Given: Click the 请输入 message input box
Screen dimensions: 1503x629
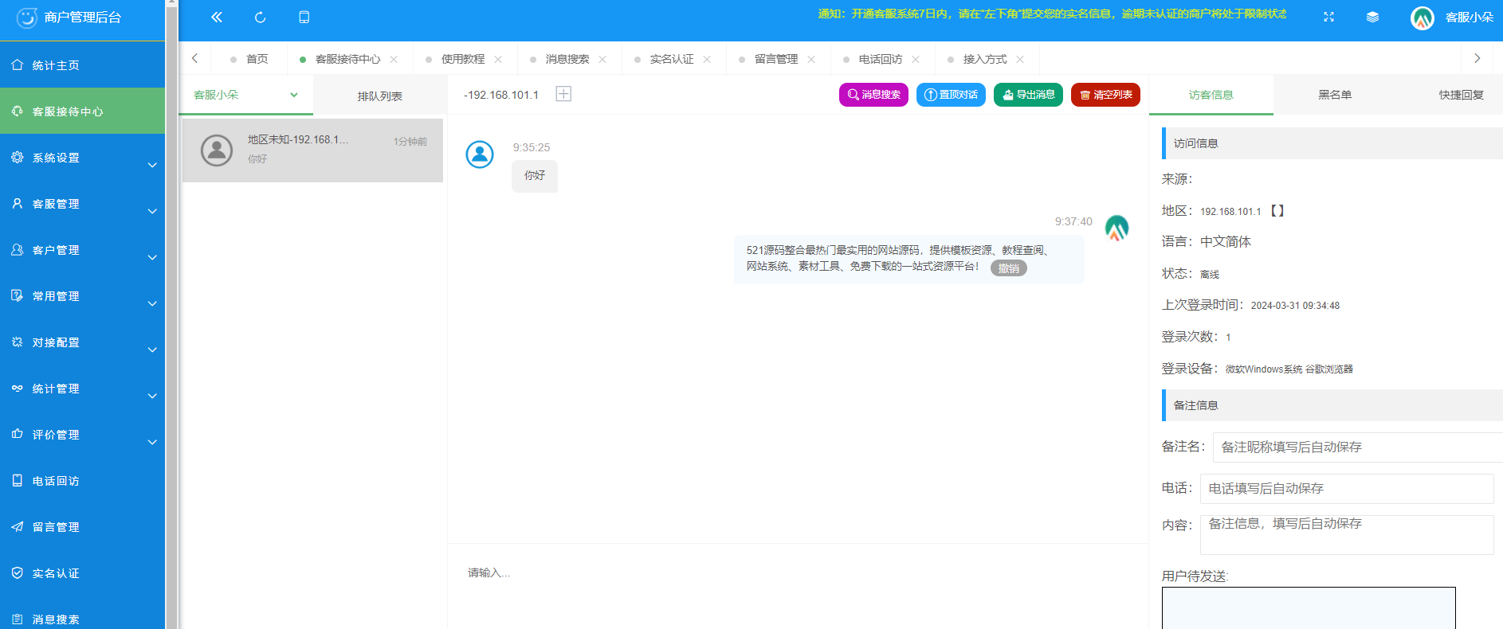Looking at the screenshot, I should [797, 587].
